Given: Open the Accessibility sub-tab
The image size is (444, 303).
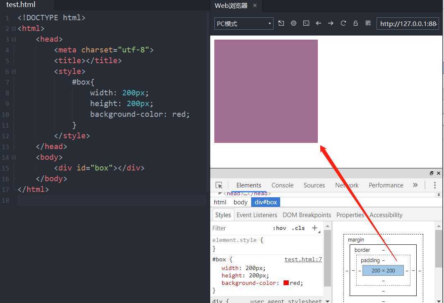Looking at the screenshot, I should point(386,215).
